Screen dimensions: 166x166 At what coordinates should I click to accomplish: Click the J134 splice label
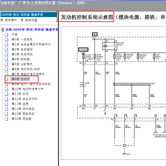point(153,84)
